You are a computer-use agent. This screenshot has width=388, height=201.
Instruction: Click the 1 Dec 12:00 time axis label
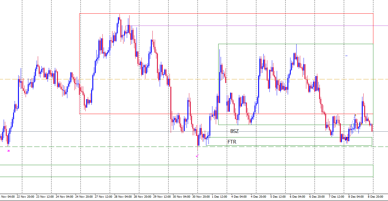coord(219,197)
